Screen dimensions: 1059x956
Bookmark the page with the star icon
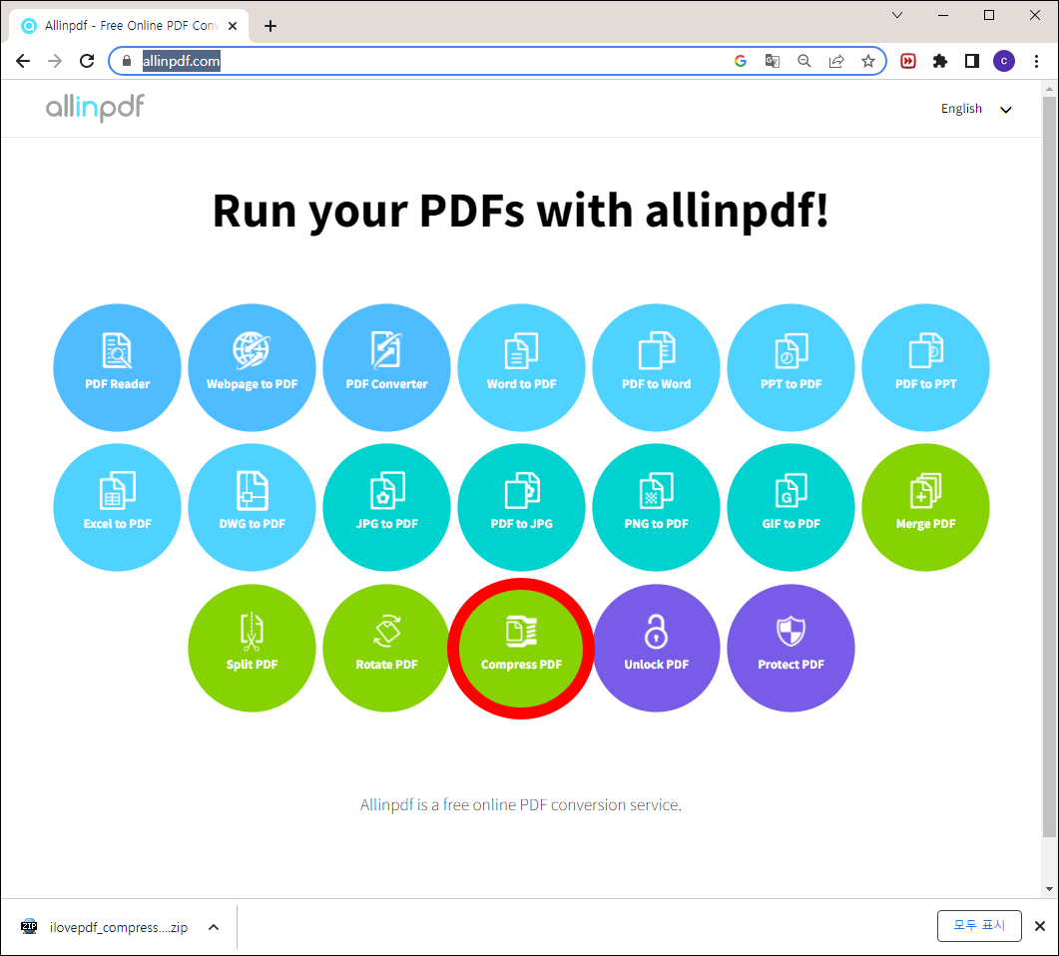pyautogui.click(x=867, y=61)
